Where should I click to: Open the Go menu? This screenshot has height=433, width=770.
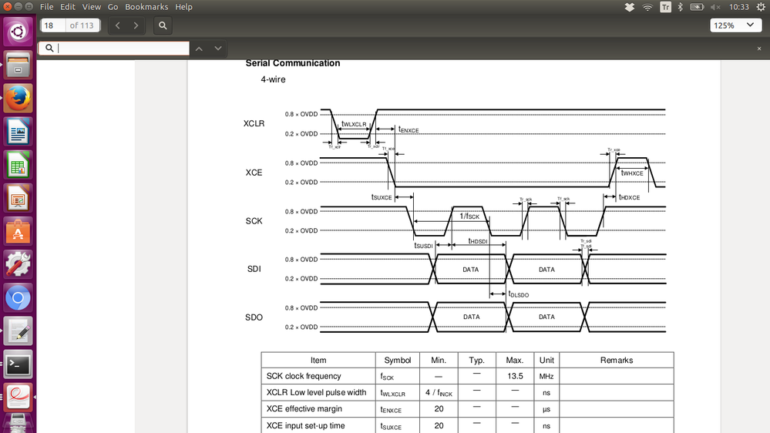(113, 7)
